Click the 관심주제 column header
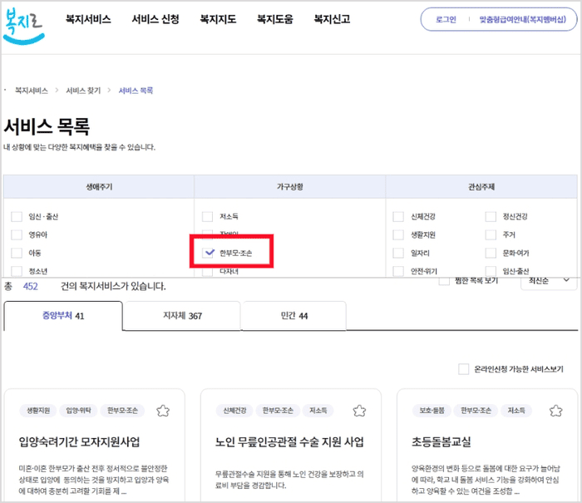 [x=481, y=187]
